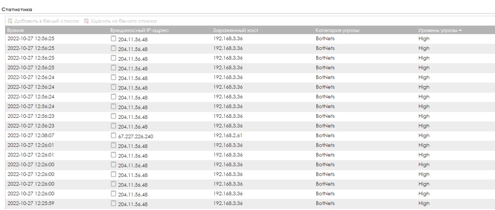Sort table by the Время column

tap(15, 30)
